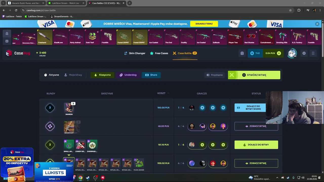The height and width of the screenshot is (182, 324).
Task: Open the settings gear in site header
Action: click(x=304, y=53)
